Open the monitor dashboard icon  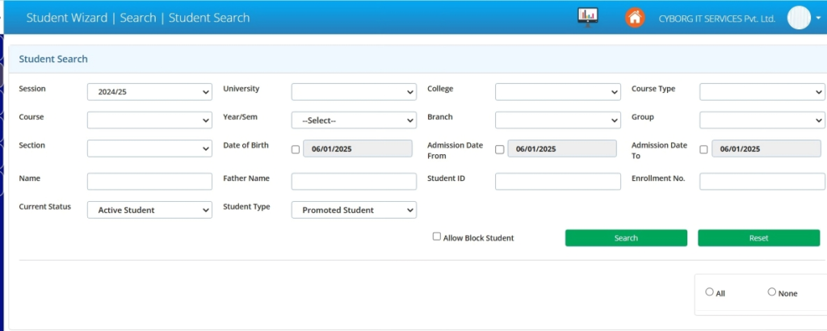(587, 17)
